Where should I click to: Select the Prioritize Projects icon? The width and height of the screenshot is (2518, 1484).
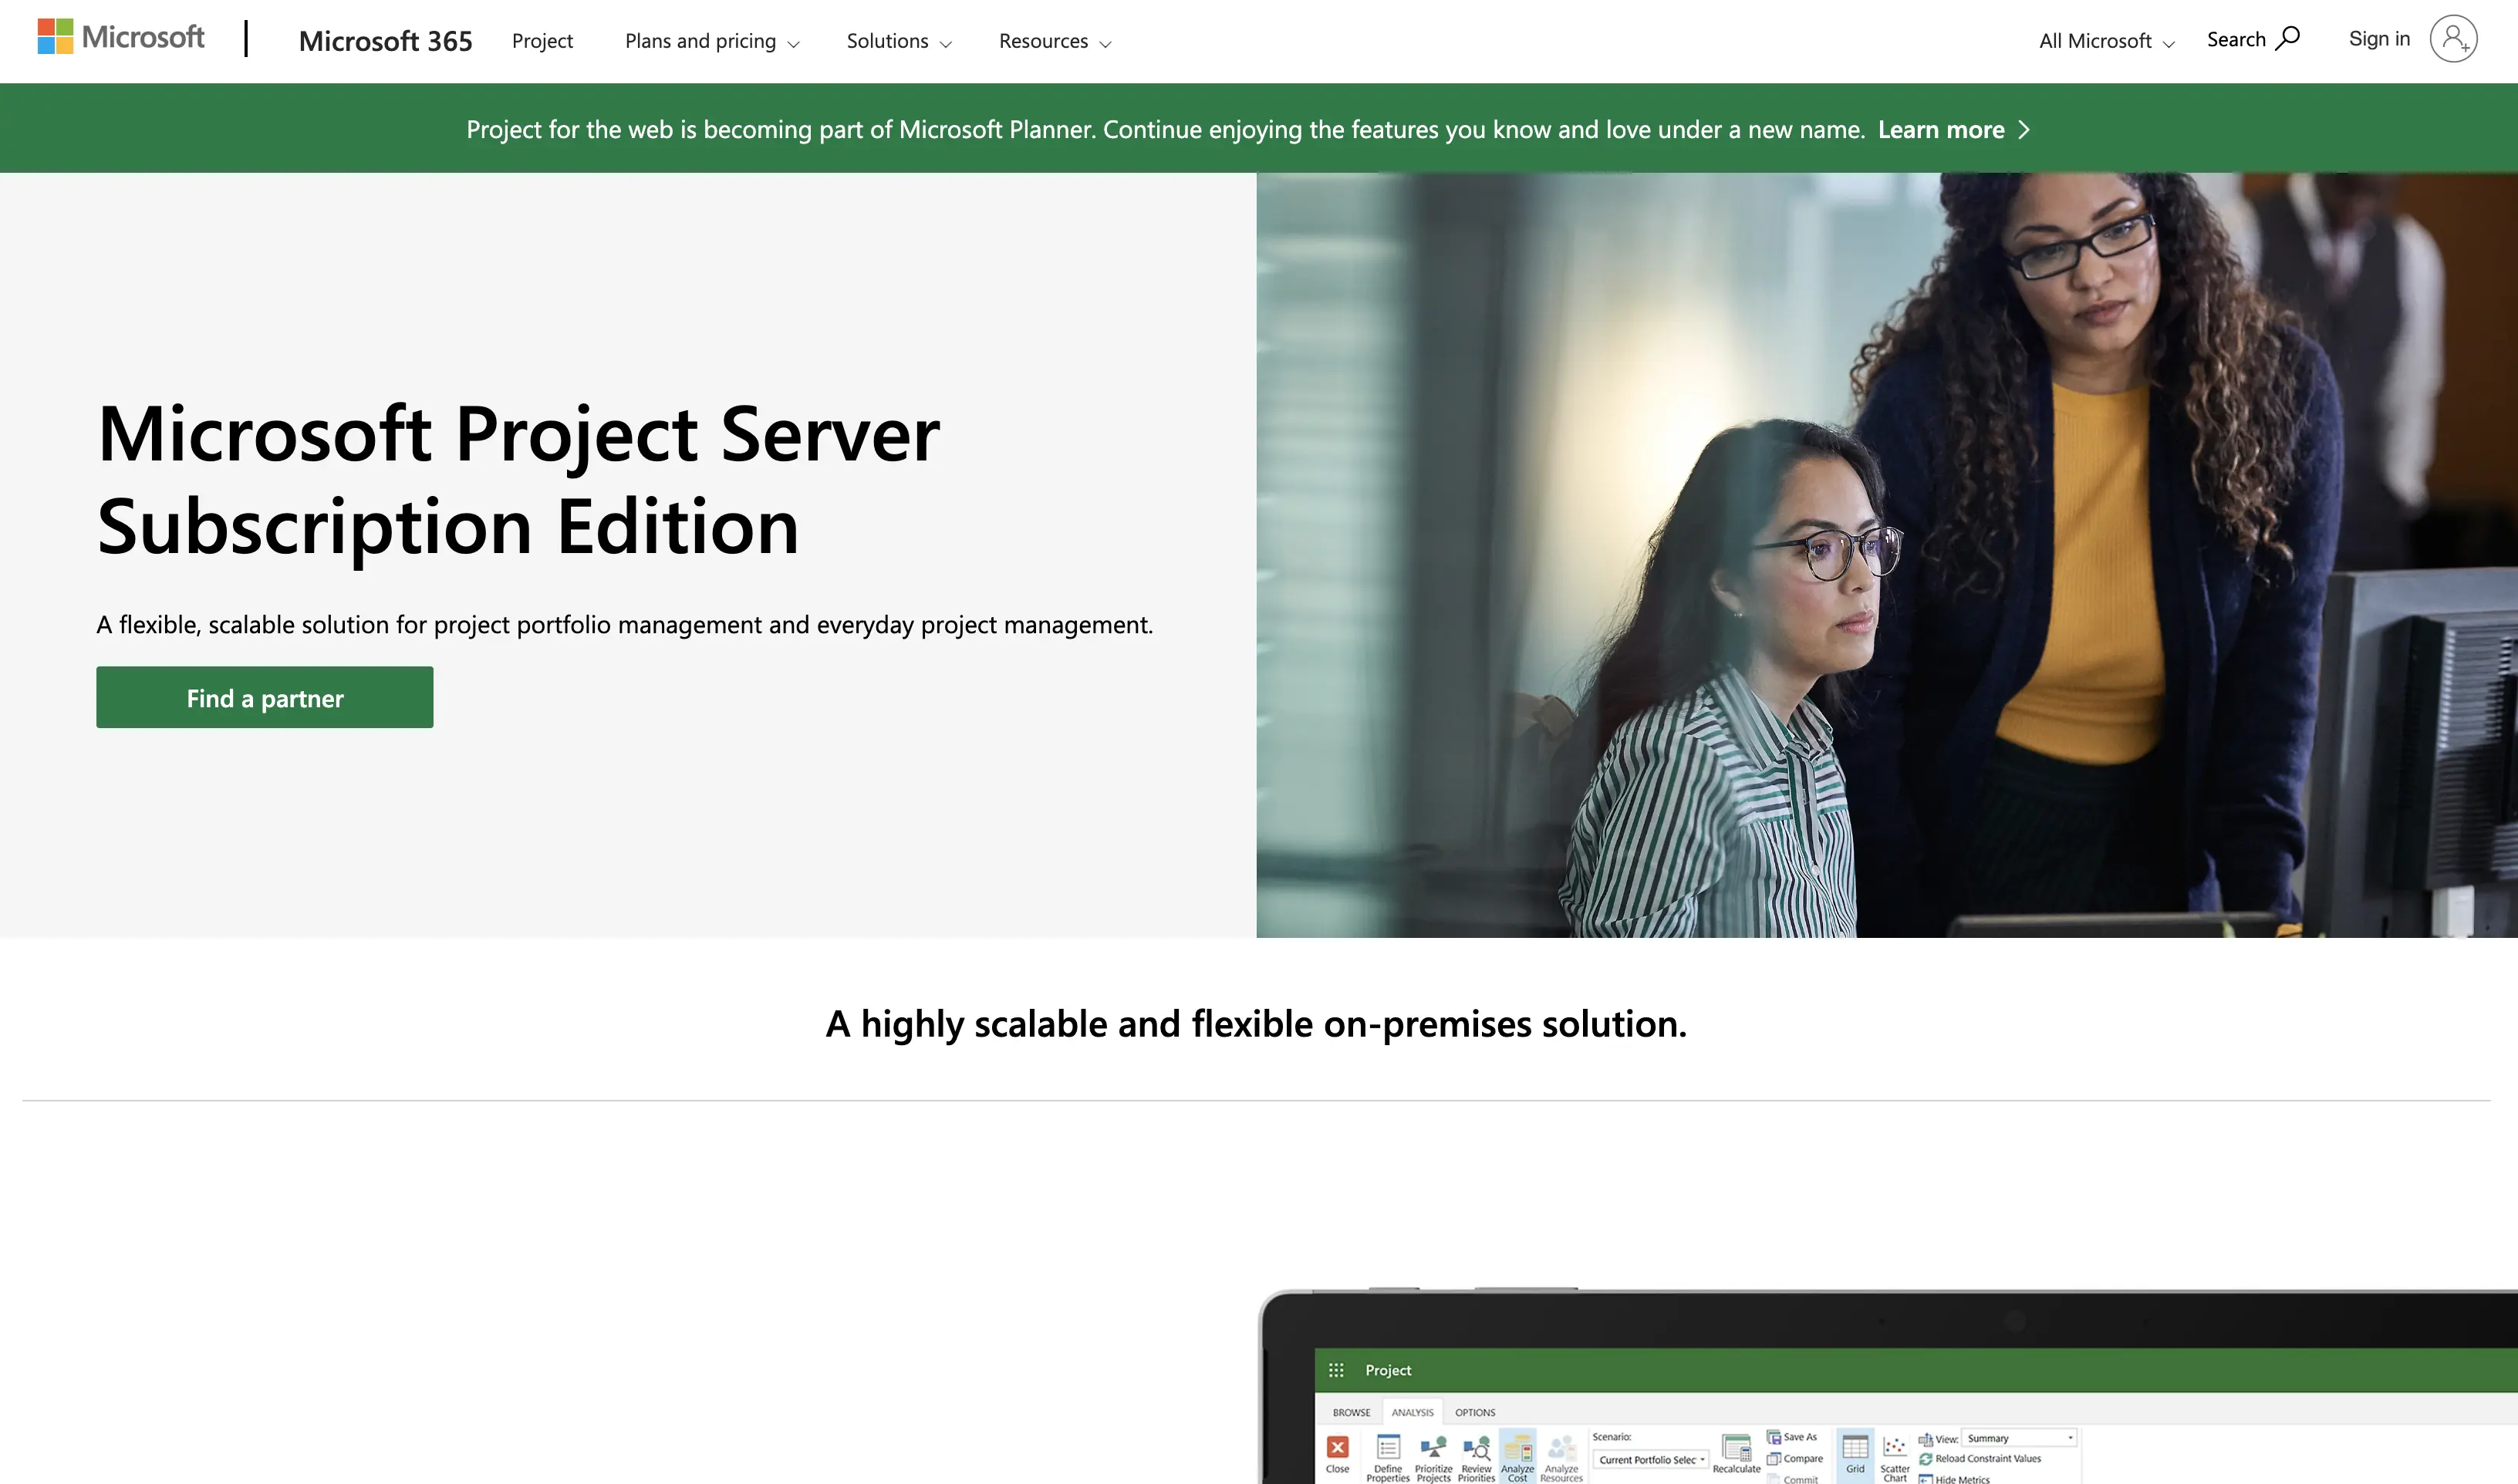click(1434, 1447)
